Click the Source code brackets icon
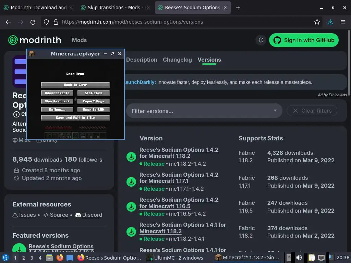Screen dimensions: 351x263 [x=46, y=215]
